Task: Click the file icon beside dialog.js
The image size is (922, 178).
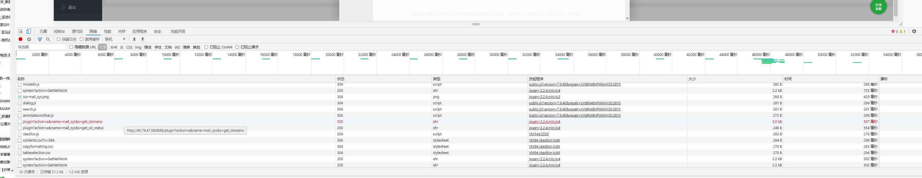Action: [x=20, y=103]
